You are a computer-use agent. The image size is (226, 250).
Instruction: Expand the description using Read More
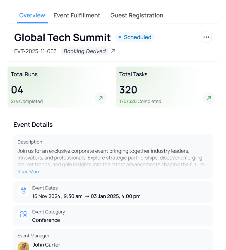point(29,172)
